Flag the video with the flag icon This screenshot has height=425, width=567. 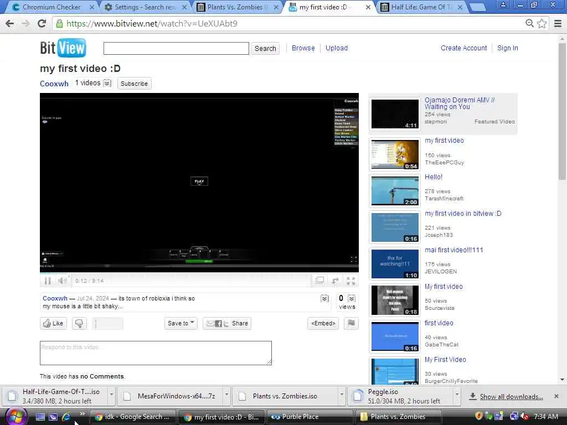(x=351, y=323)
